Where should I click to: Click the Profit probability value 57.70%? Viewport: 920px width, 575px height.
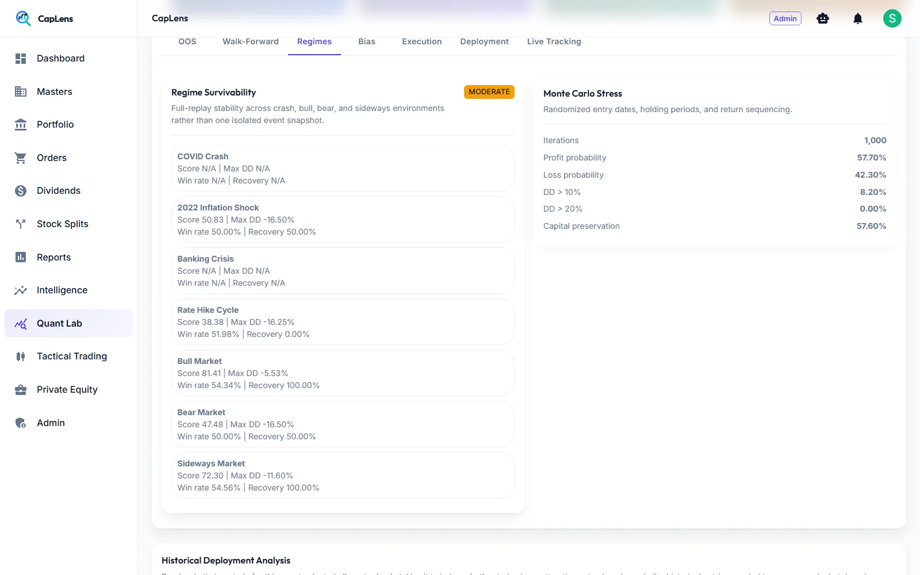tap(872, 158)
